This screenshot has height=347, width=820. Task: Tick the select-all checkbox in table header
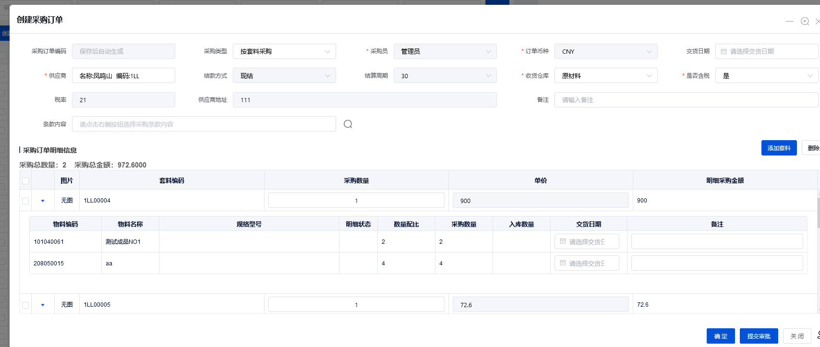tap(25, 181)
